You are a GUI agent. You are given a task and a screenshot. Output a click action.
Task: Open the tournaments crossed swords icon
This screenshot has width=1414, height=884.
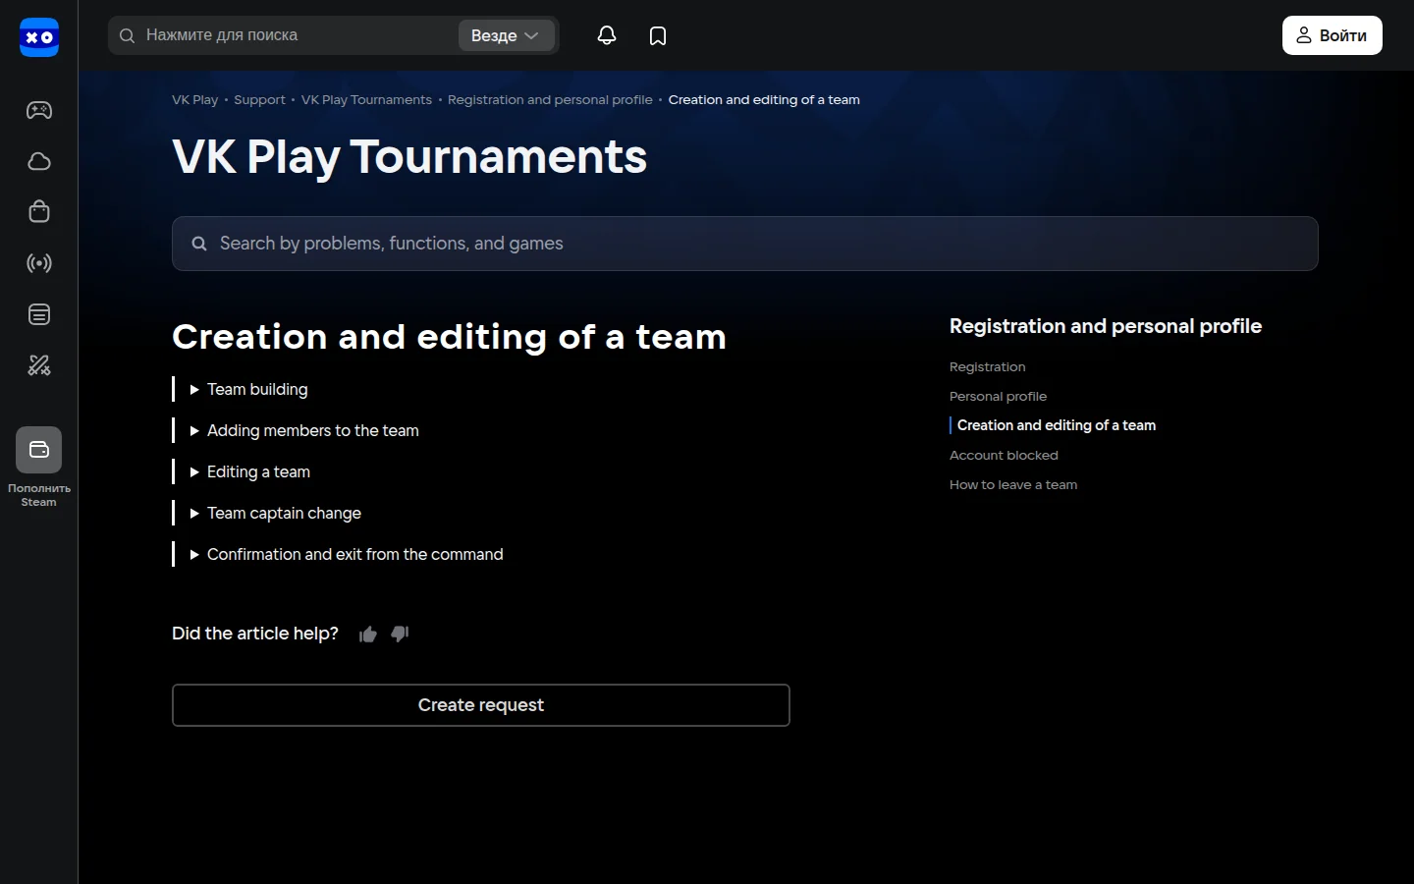[x=39, y=365]
